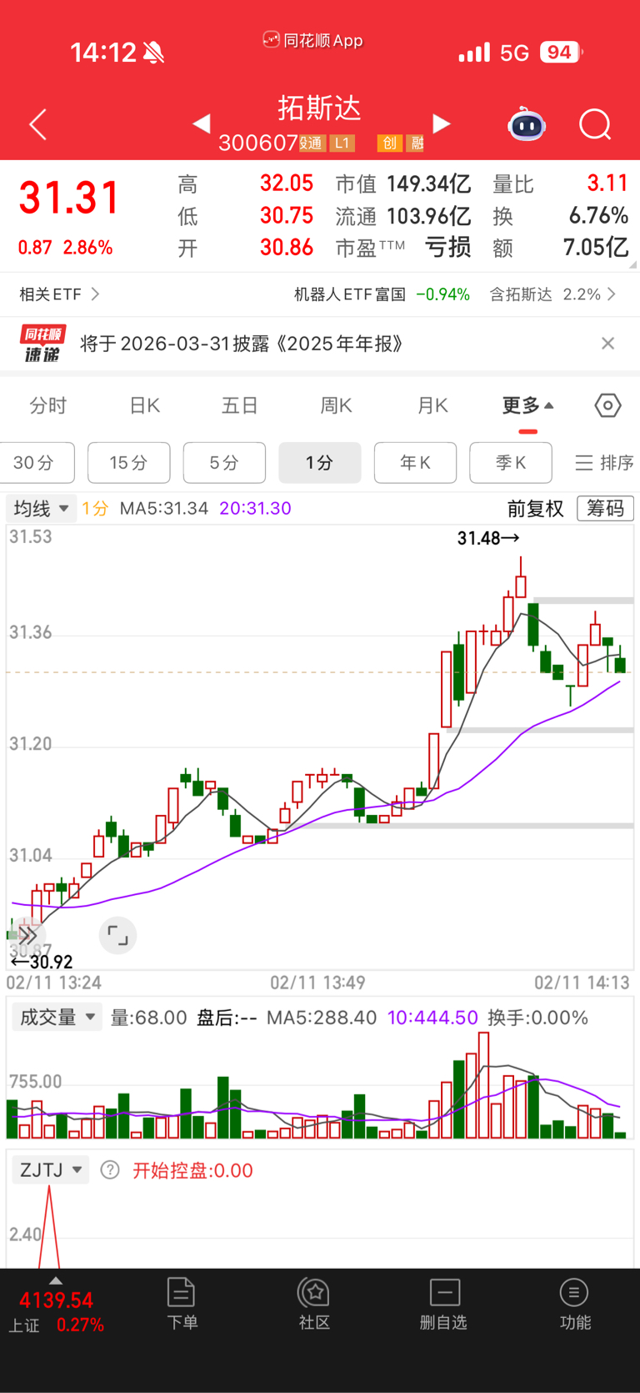640x1393 pixels.
Task: Tap the 创 board tag badge
Action: (x=388, y=143)
